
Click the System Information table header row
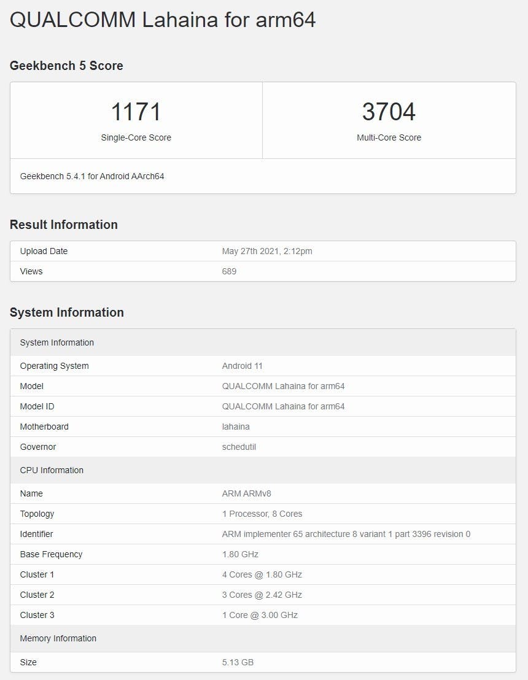click(x=263, y=342)
